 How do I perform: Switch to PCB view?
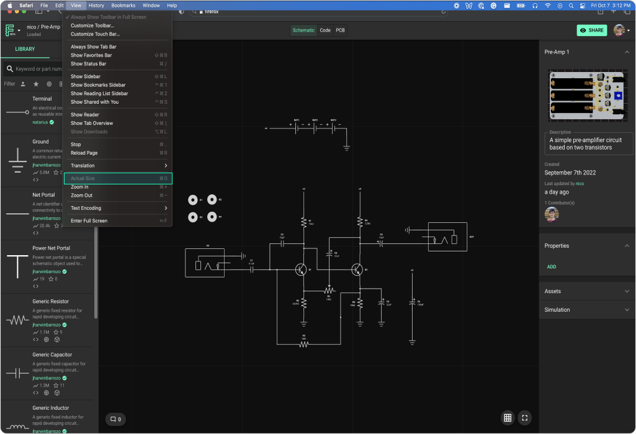point(341,30)
